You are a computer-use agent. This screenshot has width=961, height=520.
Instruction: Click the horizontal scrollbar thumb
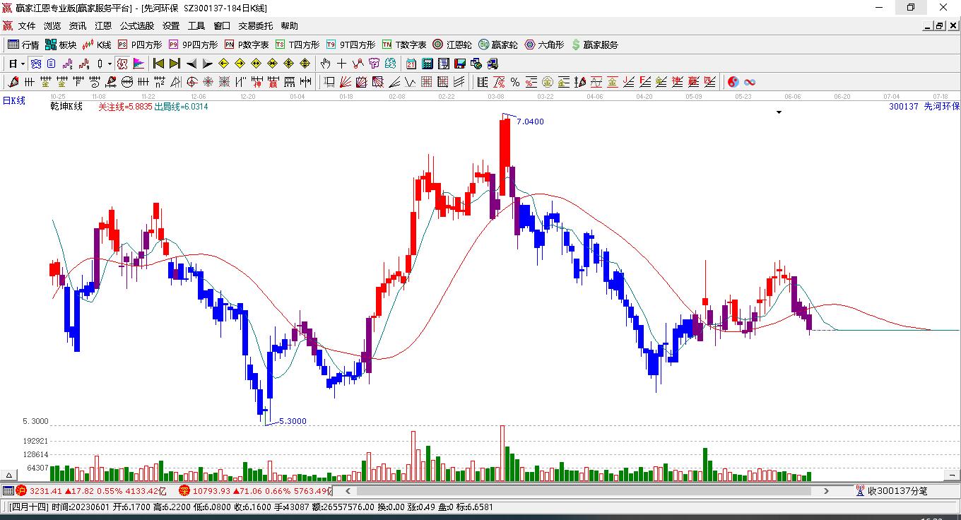(583, 491)
